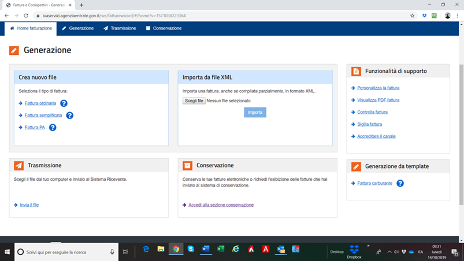Click the orange Conservazione archive icon
The height and width of the screenshot is (261, 464).
click(x=187, y=166)
